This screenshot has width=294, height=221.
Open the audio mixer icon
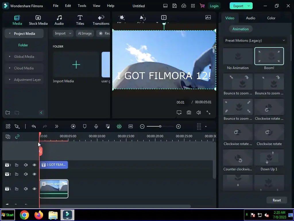tap(108, 127)
